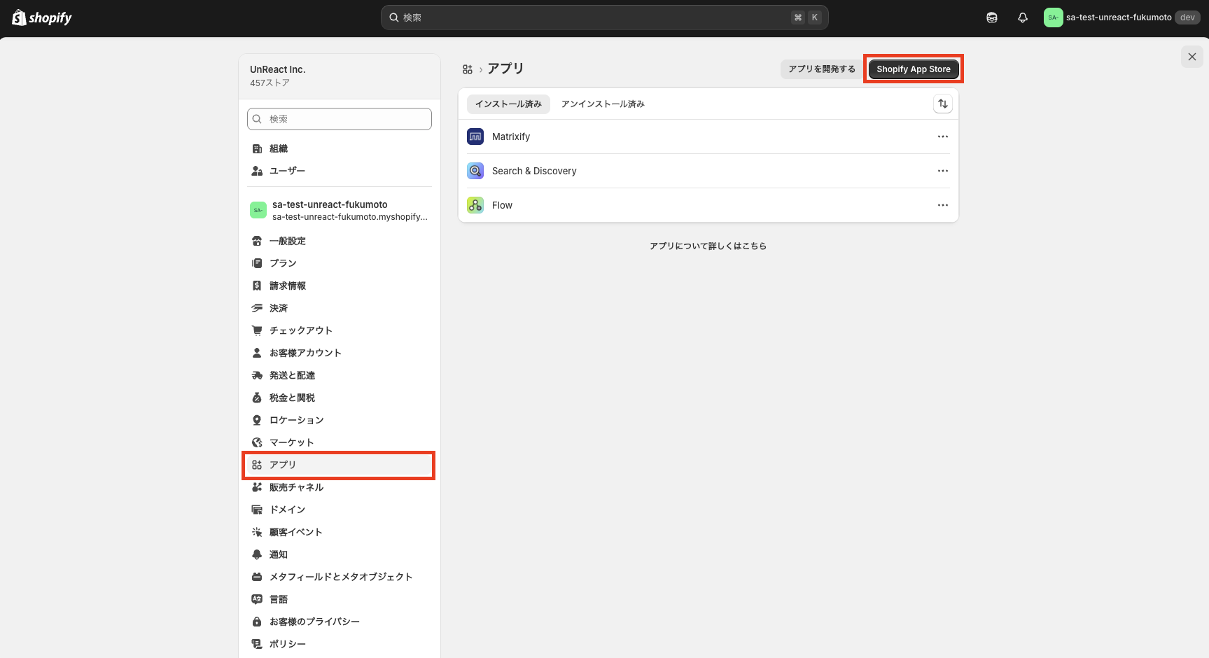This screenshot has height=658, width=1209.
Task: Click the お客様のプライバシー lock icon
Action: (257, 622)
